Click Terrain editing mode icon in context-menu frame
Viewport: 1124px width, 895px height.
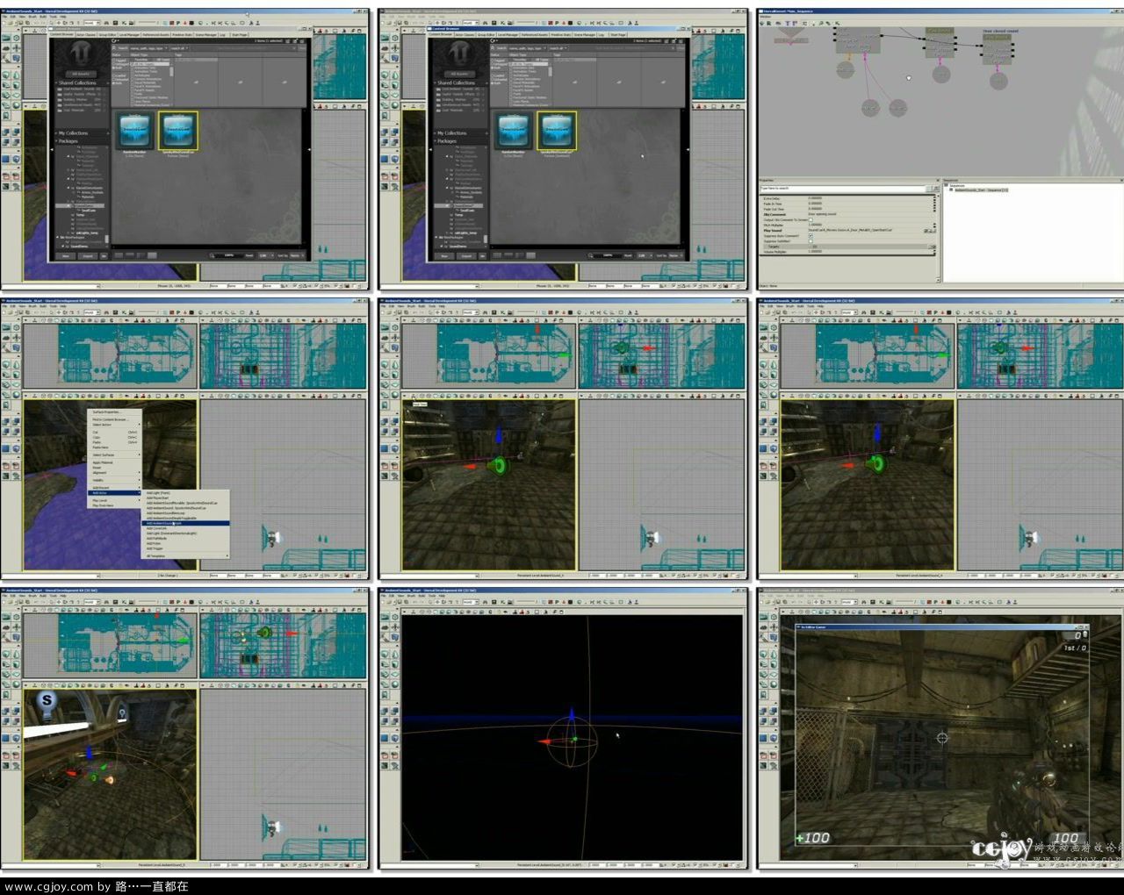coord(6,338)
